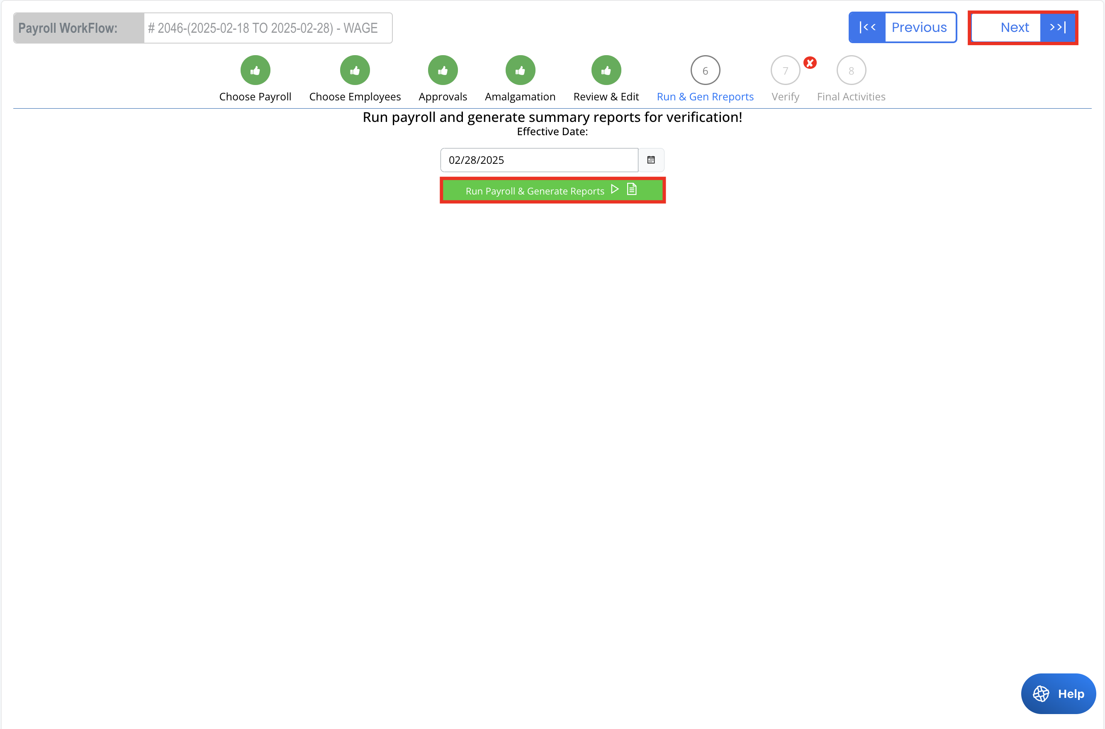Open the calendar date picker icon
The height and width of the screenshot is (729, 1105).
[x=651, y=160]
